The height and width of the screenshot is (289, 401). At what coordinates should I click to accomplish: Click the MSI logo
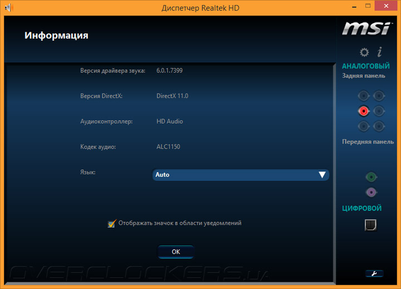366,28
